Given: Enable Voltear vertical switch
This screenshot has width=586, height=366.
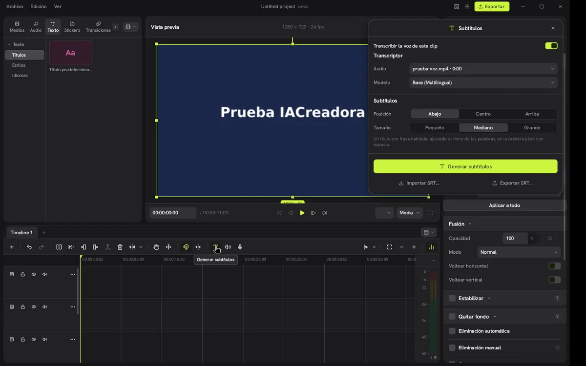Looking at the screenshot, I should 554,280.
